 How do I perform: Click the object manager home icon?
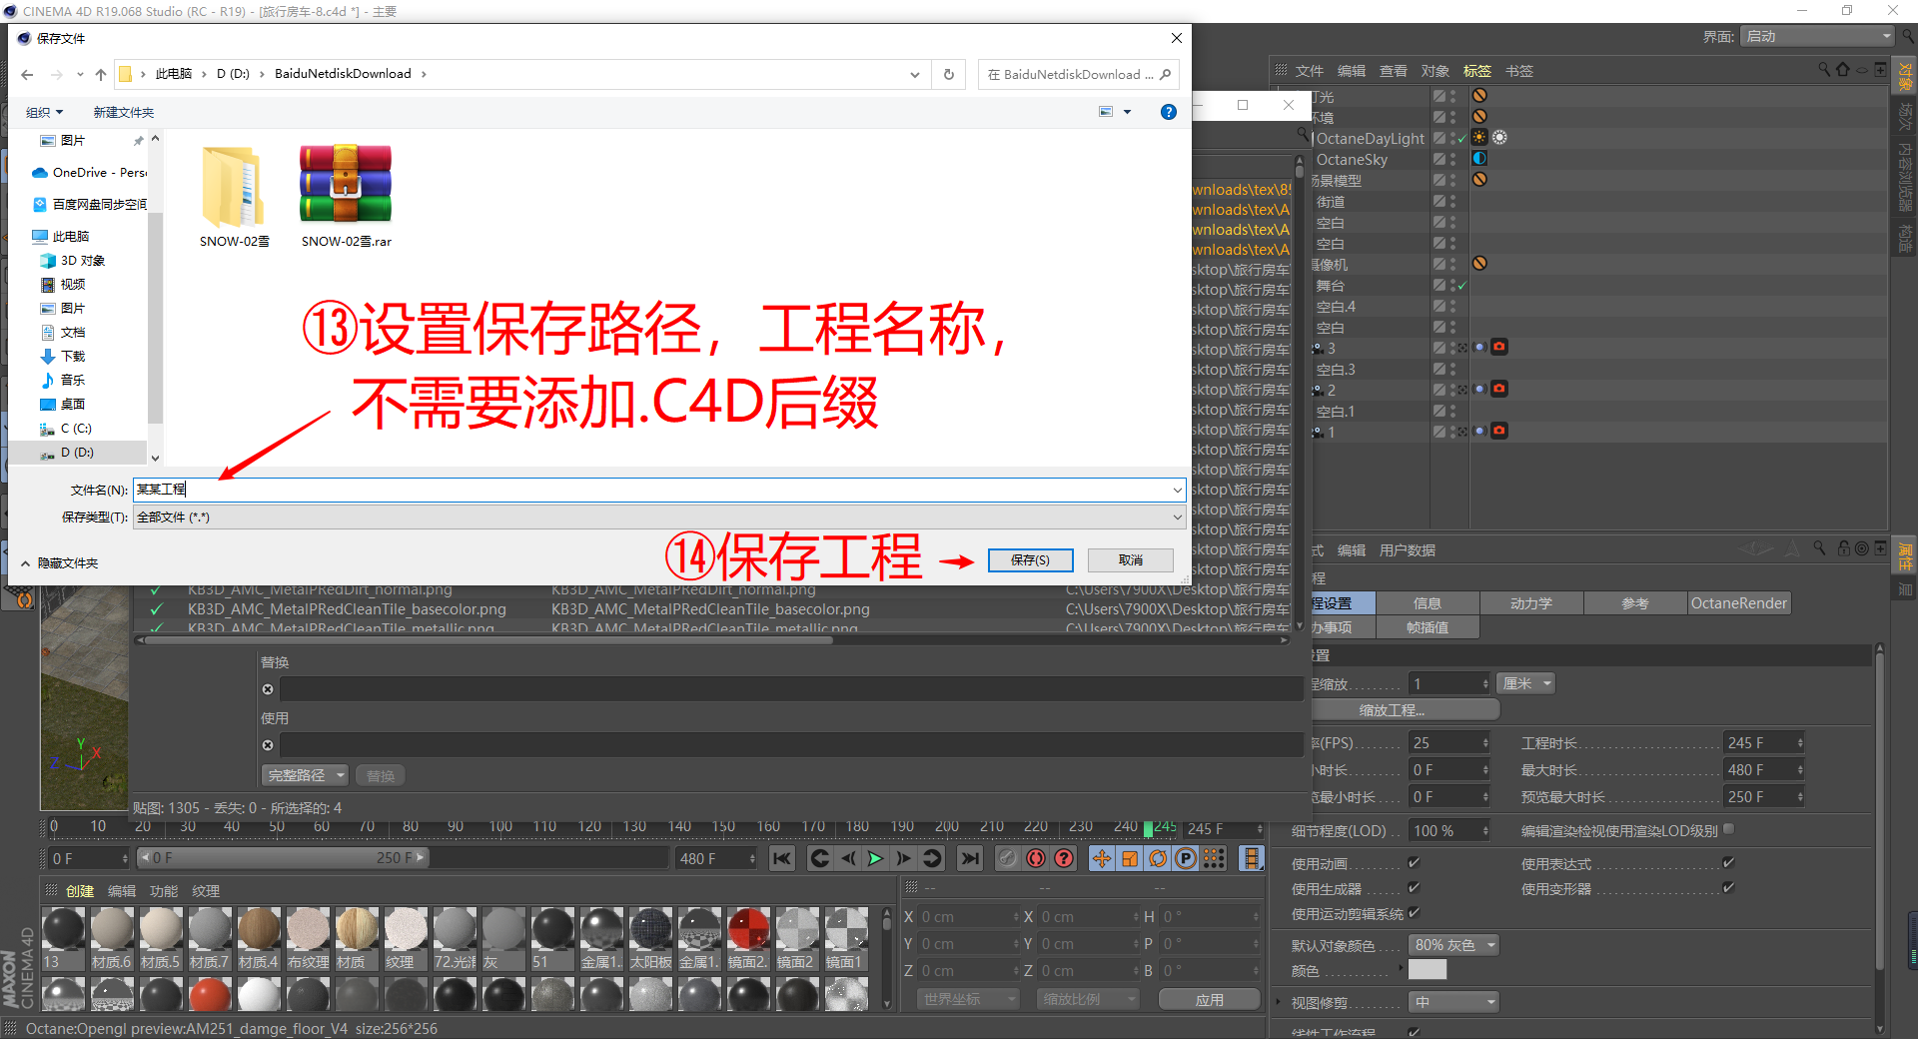[x=1843, y=70]
